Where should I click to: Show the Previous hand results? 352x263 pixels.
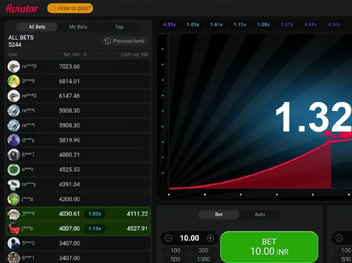(125, 41)
